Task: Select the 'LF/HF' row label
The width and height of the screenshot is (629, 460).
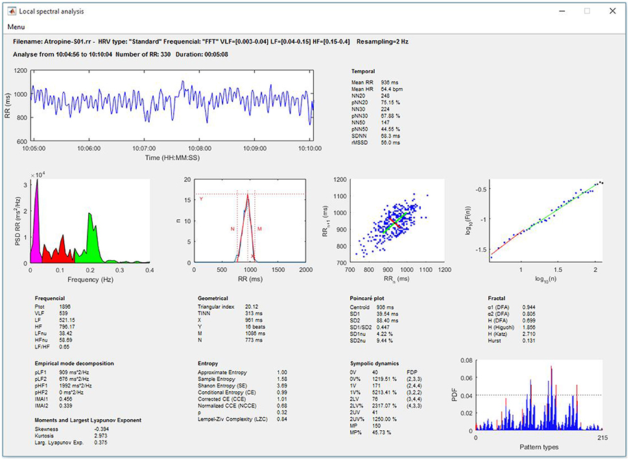Action: [42, 347]
